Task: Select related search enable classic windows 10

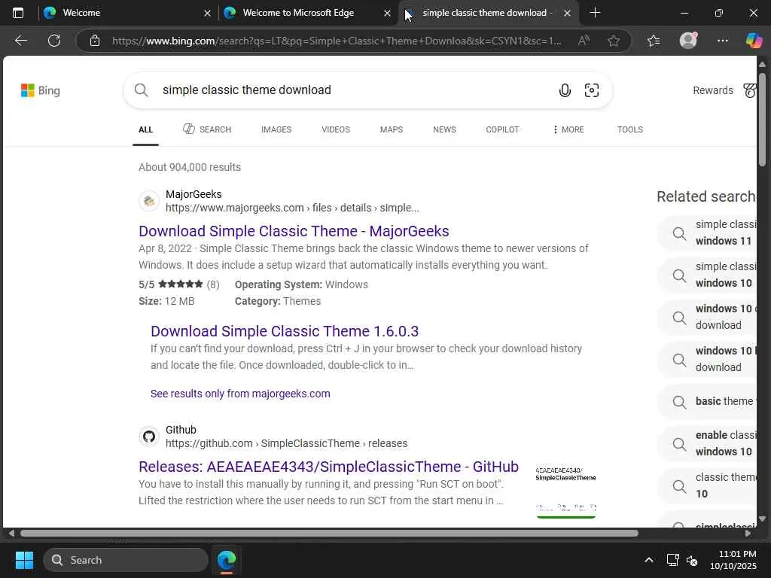Action: (x=708, y=443)
